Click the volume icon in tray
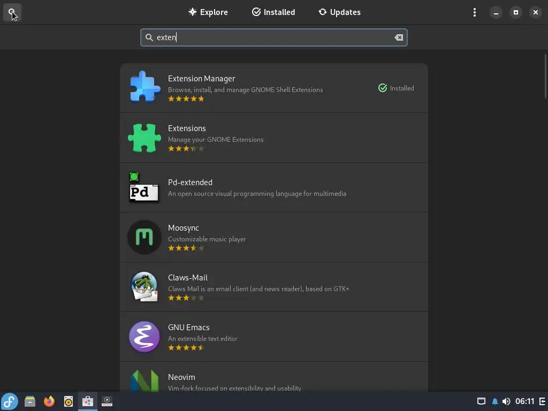 tap(506, 401)
